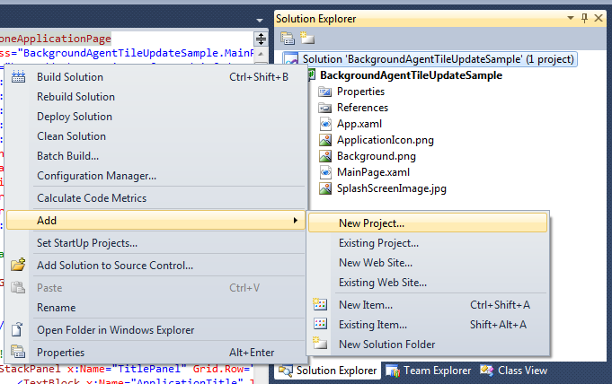The height and width of the screenshot is (384, 612).
Task: Select Background.png in the tree
Action: pos(377,156)
